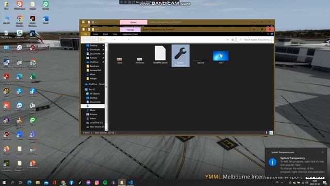Open Downloads in Quick access
Image resolution: width=330 pixels, height=186 pixels.
tap(94, 50)
